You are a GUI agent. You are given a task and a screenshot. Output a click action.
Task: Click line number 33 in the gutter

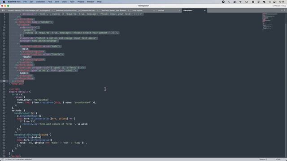(x=4, y=89)
